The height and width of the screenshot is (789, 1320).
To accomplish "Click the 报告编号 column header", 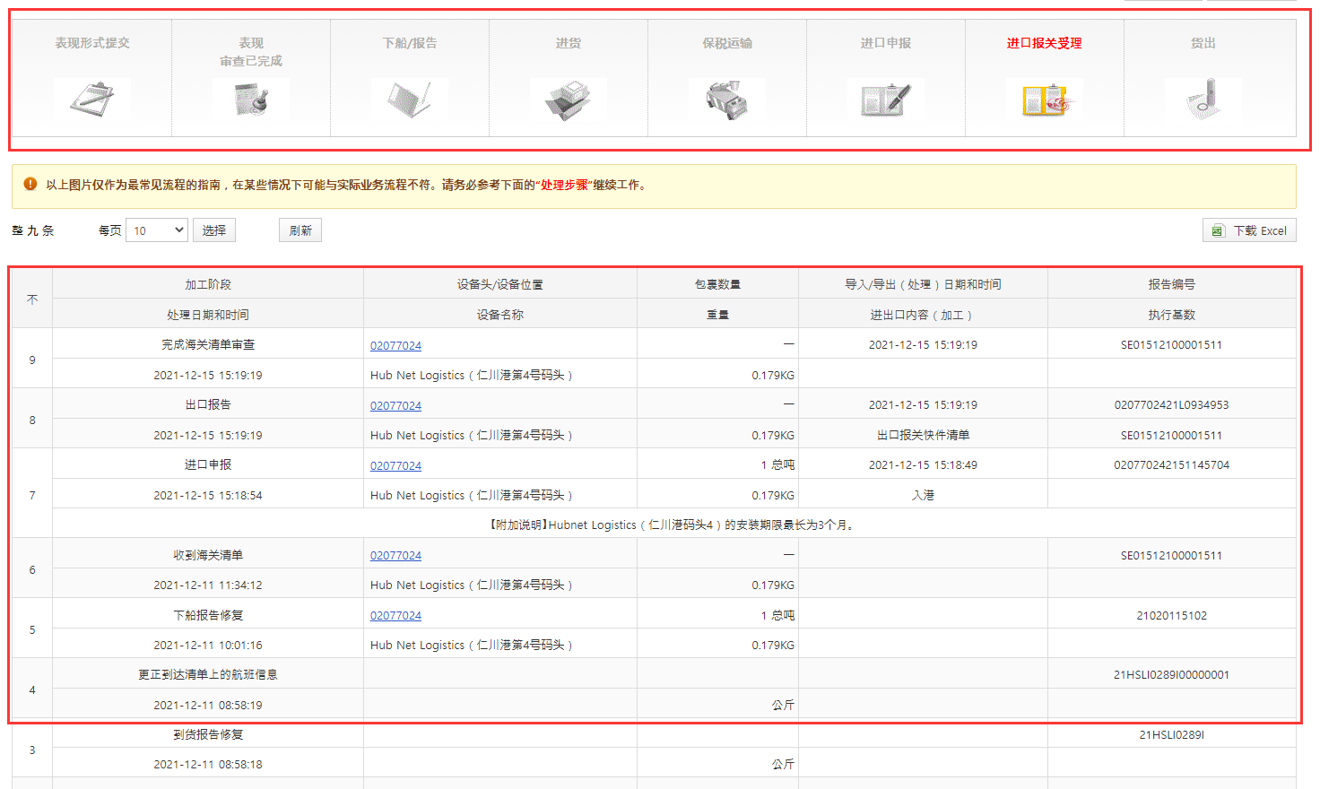I will coord(1171,284).
